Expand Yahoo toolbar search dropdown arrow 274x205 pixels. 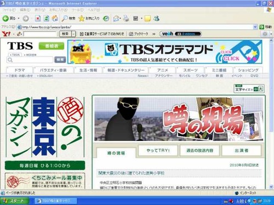coord(74,34)
